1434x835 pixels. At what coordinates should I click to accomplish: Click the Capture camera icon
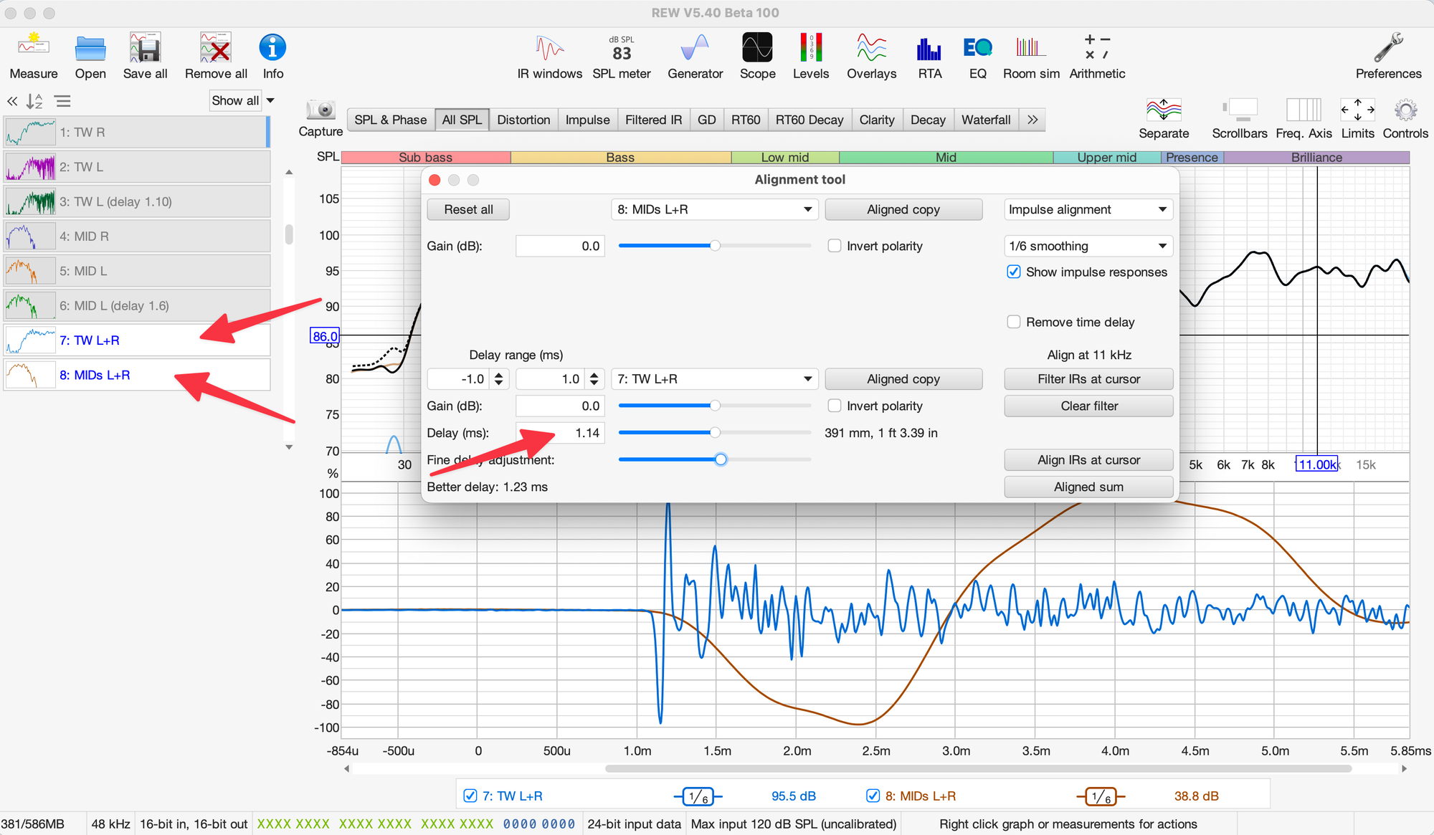(320, 110)
